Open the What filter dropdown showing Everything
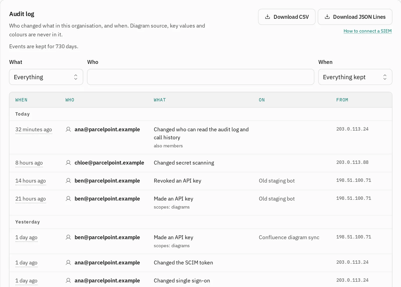The image size is (401, 287). [46, 77]
